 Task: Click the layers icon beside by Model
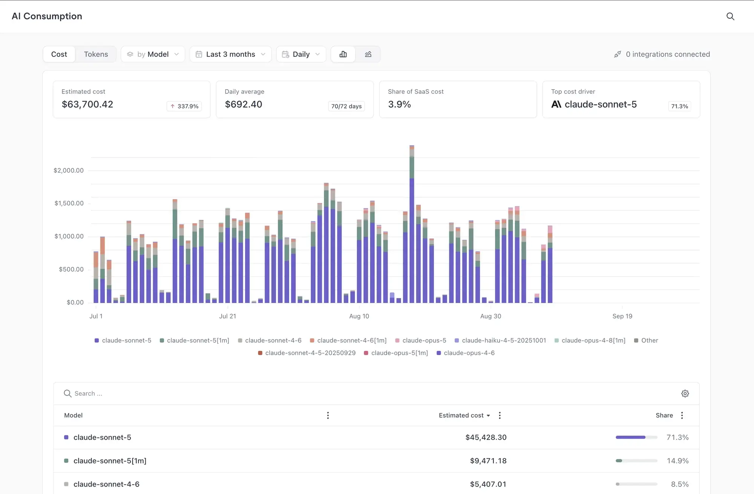(130, 54)
